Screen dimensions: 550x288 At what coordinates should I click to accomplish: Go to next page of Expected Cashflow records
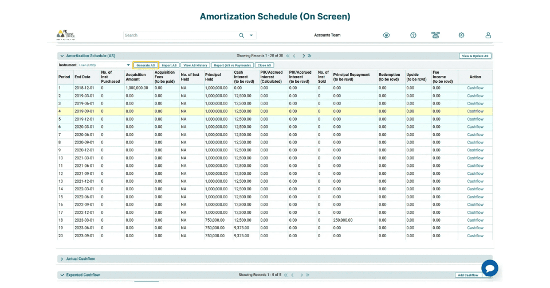click(x=301, y=275)
